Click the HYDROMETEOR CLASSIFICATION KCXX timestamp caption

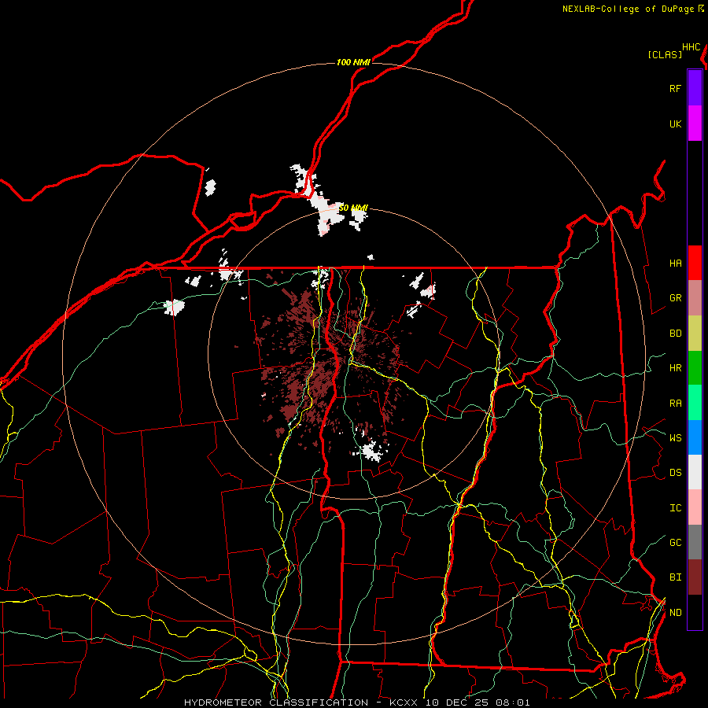click(356, 702)
